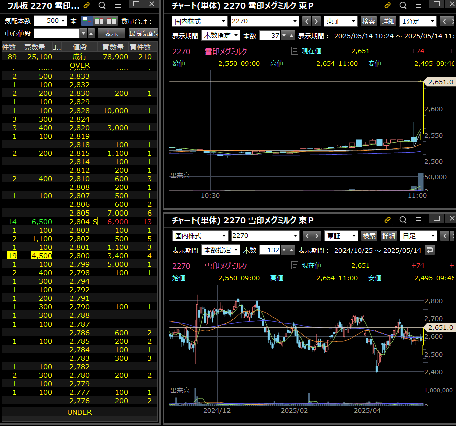This screenshot has height=426, width=456.
Task: Click the 値段 column header
Action: click(80, 47)
